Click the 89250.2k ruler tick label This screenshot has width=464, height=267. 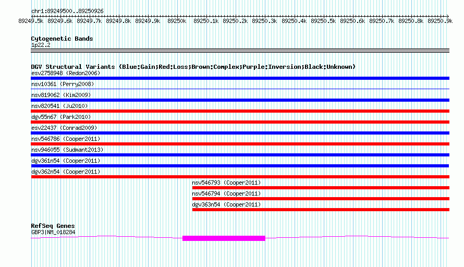pos(235,21)
